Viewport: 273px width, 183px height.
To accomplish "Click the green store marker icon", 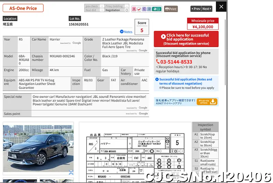I will point(156,9).
